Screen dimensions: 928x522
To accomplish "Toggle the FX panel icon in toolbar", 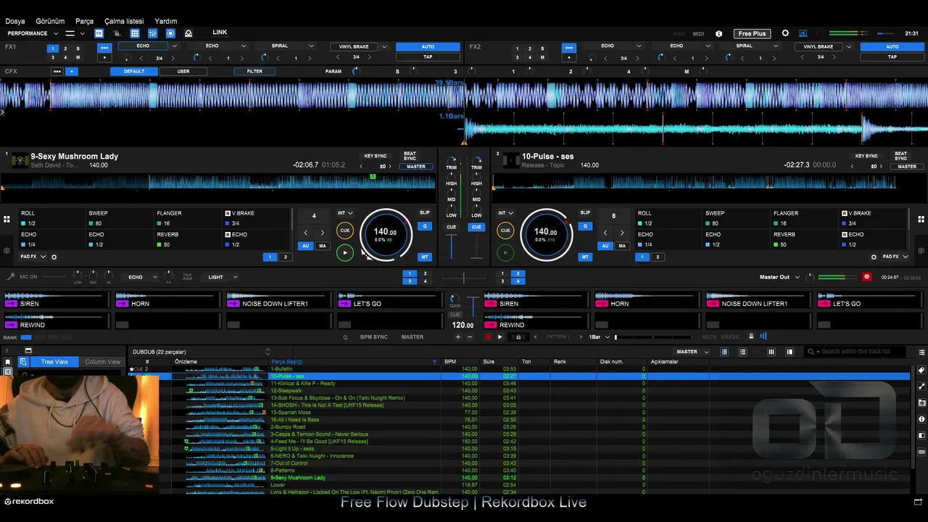I will tap(99, 33).
